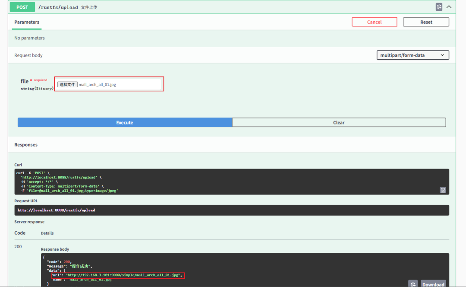Screen dimensions: 466x287
Task: Select the Parameters tab
Action: 27,22
